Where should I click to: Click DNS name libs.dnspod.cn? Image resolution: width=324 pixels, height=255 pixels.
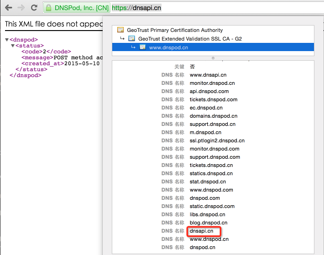pyautogui.click(x=208, y=214)
